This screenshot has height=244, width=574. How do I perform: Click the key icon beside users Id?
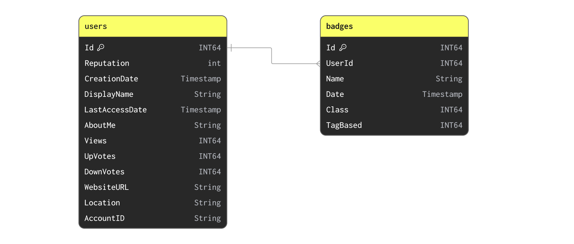tap(101, 47)
